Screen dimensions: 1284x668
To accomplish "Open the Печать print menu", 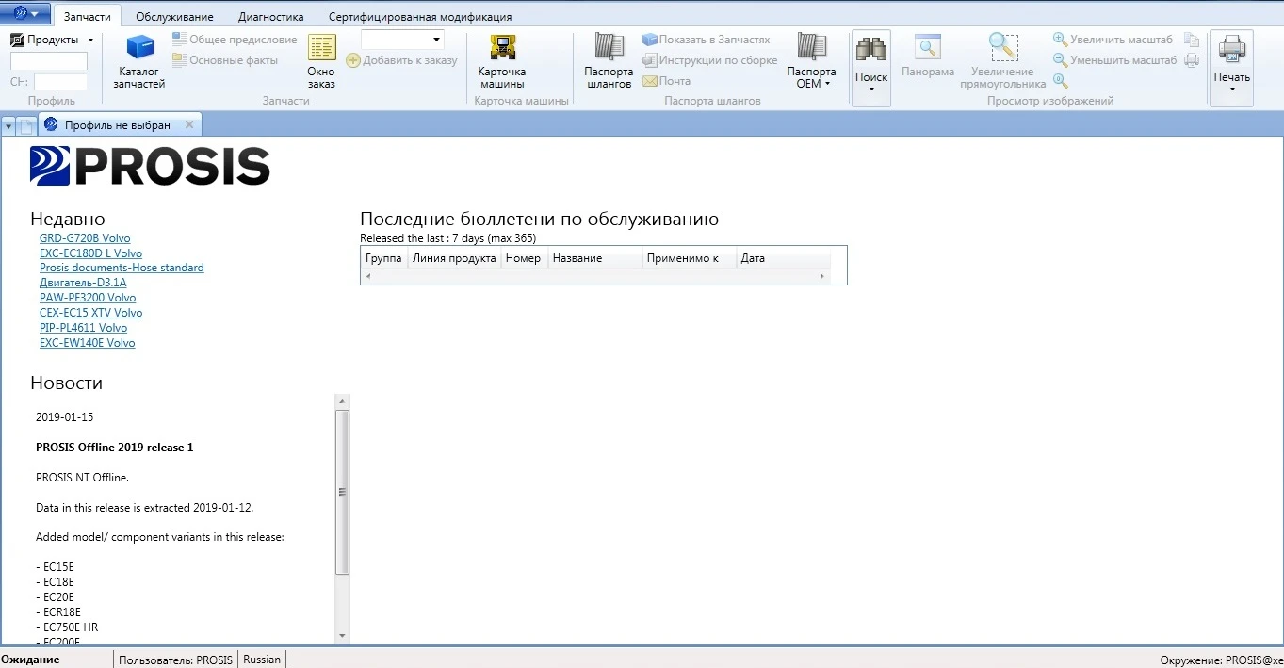I will pyautogui.click(x=1232, y=68).
